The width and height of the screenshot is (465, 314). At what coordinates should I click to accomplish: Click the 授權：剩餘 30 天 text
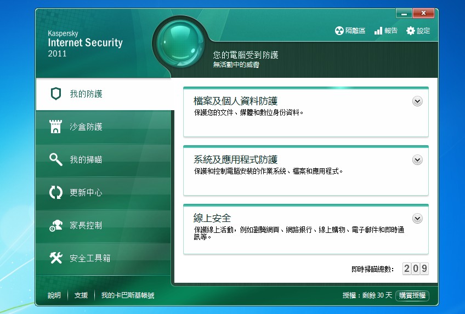pos(367,295)
